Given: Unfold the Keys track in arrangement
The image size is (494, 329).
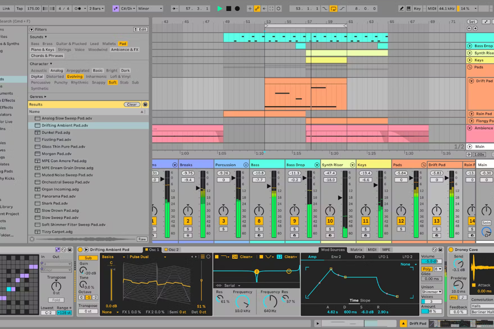Looking at the screenshot, I should click(470, 60).
